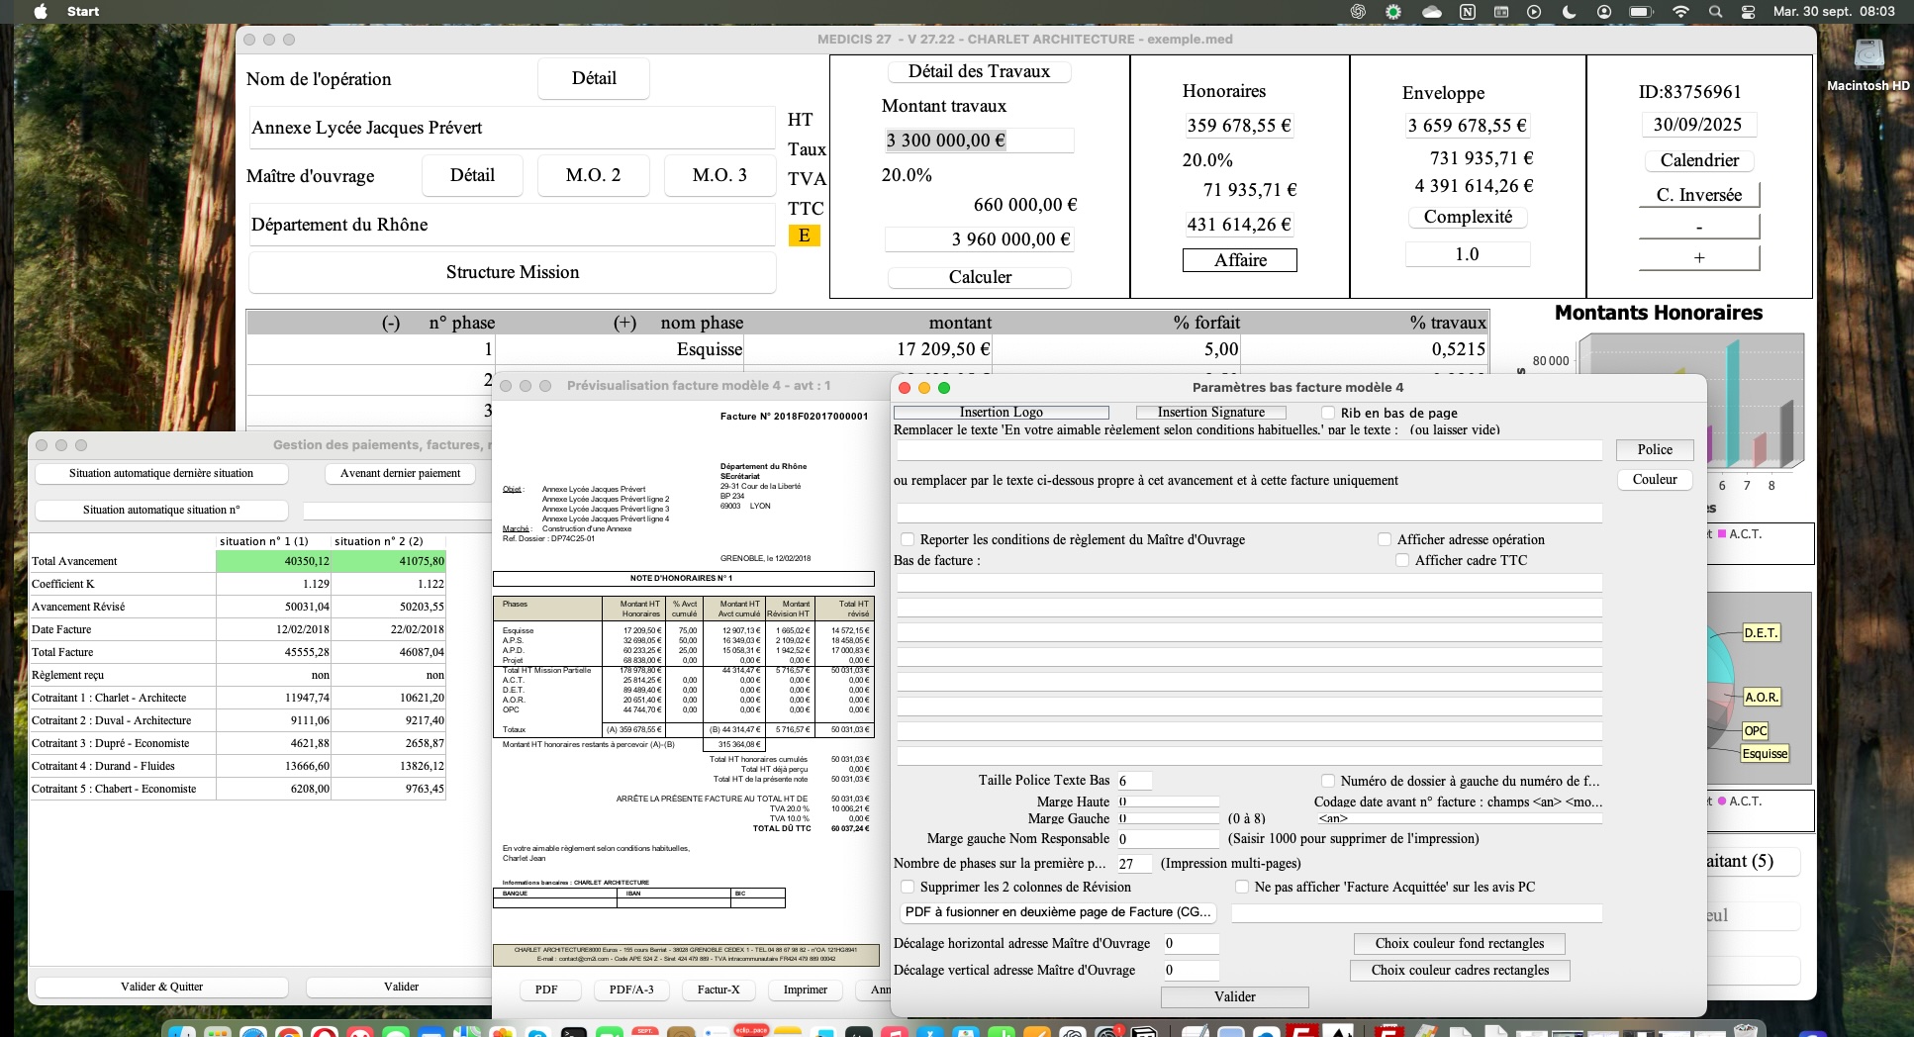This screenshot has height=1037, width=1914.
Task: Click the play circle menu bar icon
Action: pyautogui.click(x=1534, y=12)
